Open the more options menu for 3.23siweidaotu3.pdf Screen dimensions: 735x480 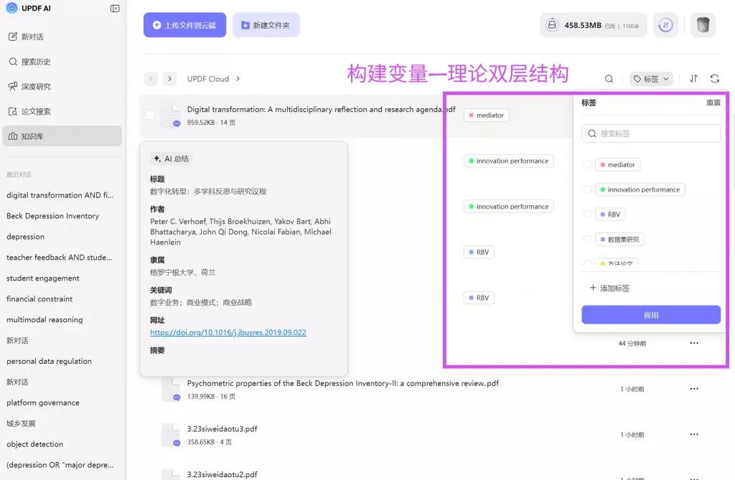tap(693, 435)
